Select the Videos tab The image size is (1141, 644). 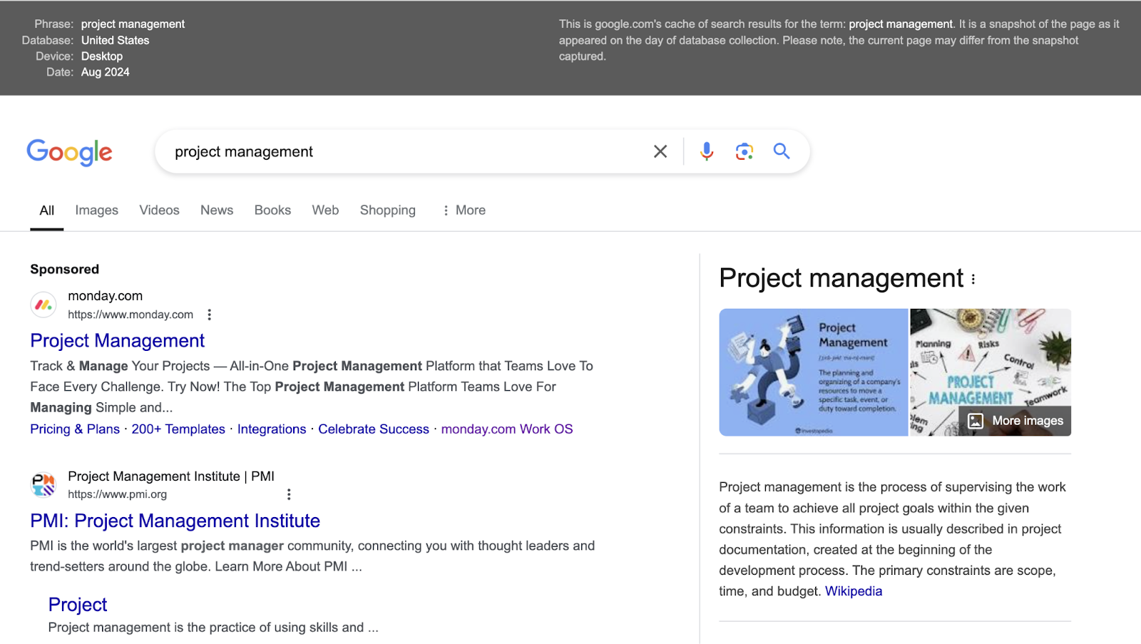click(159, 210)
